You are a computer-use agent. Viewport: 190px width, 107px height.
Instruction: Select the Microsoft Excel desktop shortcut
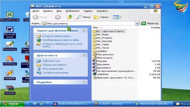tap(10, 17)
